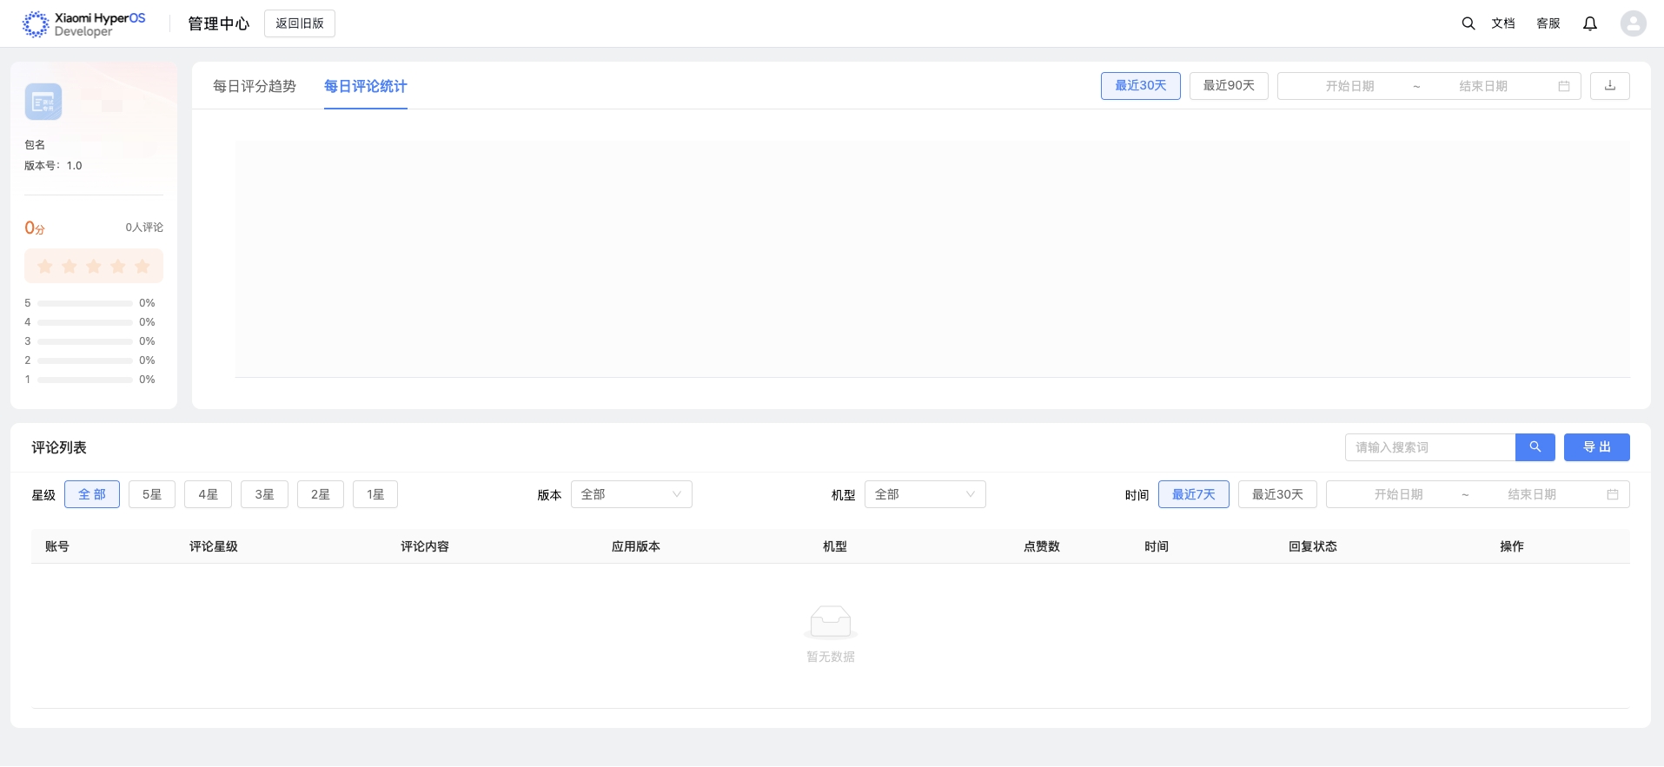Expand the 版本 dropdown
Screen dimensions: 1664x767
631,495
